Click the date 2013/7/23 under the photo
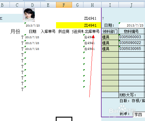 click(x=33, y=26)
